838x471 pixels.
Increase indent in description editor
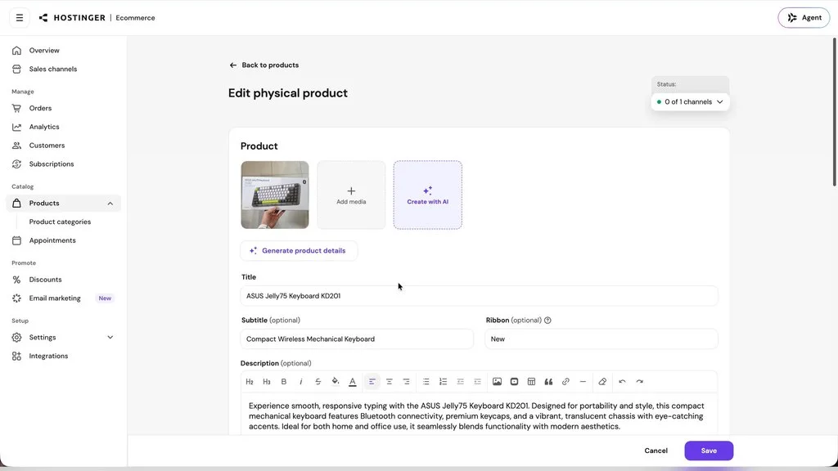(x=477, y=382)
